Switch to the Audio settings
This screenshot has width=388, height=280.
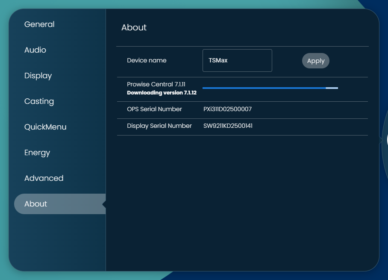[x=35, y=50]
